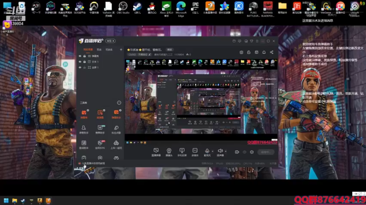The width and height of the screenshot is (366, 205).
Task: Click the bell notification icon above preview
Action: (264, 52)
